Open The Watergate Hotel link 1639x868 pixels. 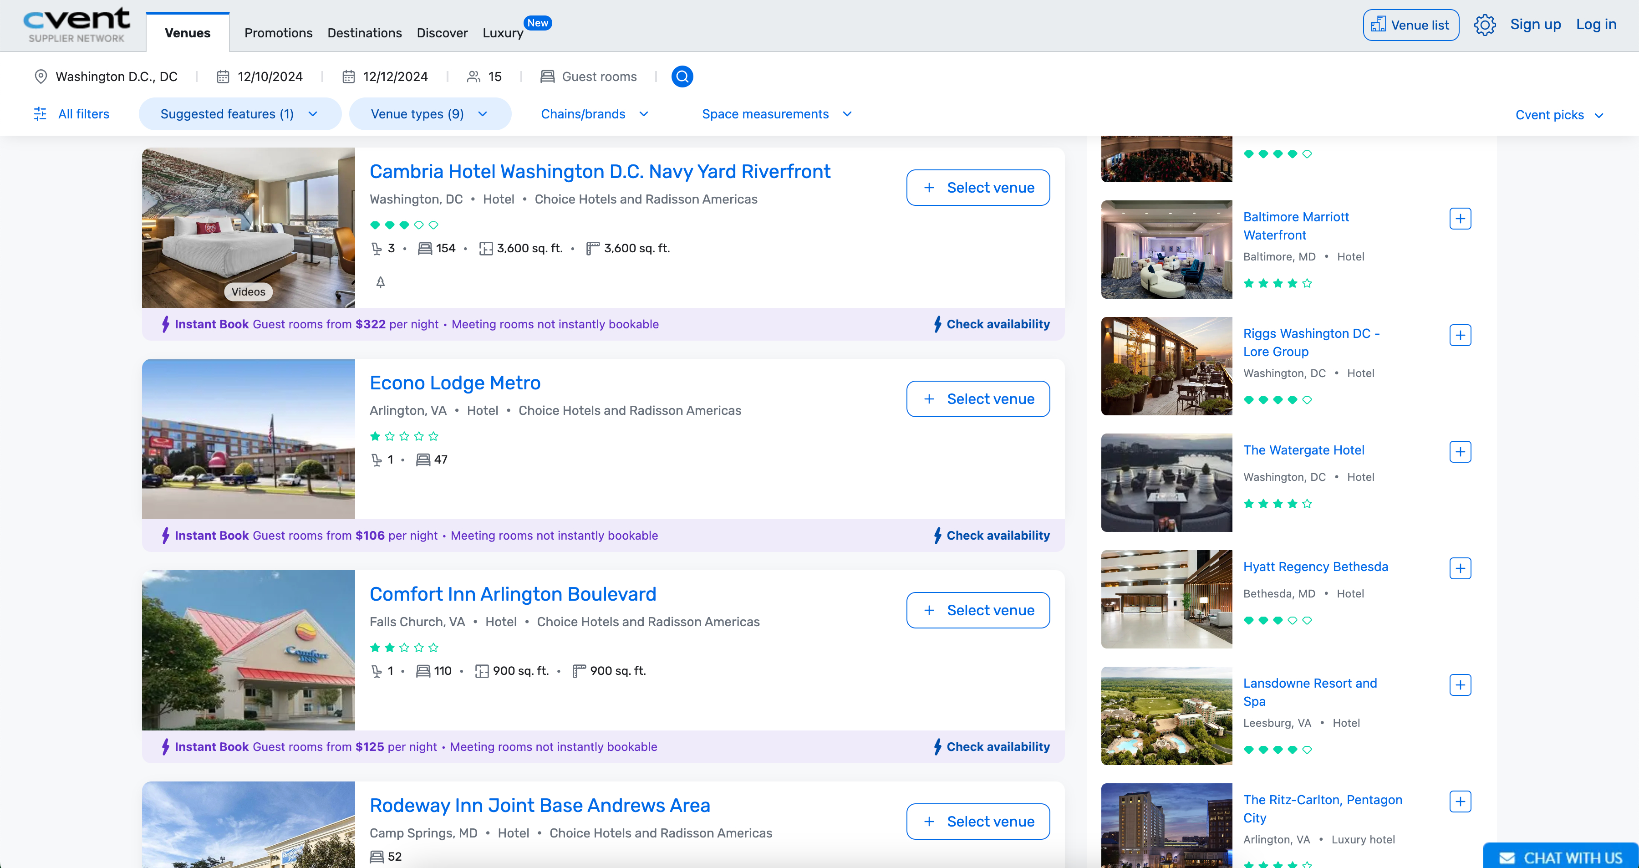[x=1303, y=450]
